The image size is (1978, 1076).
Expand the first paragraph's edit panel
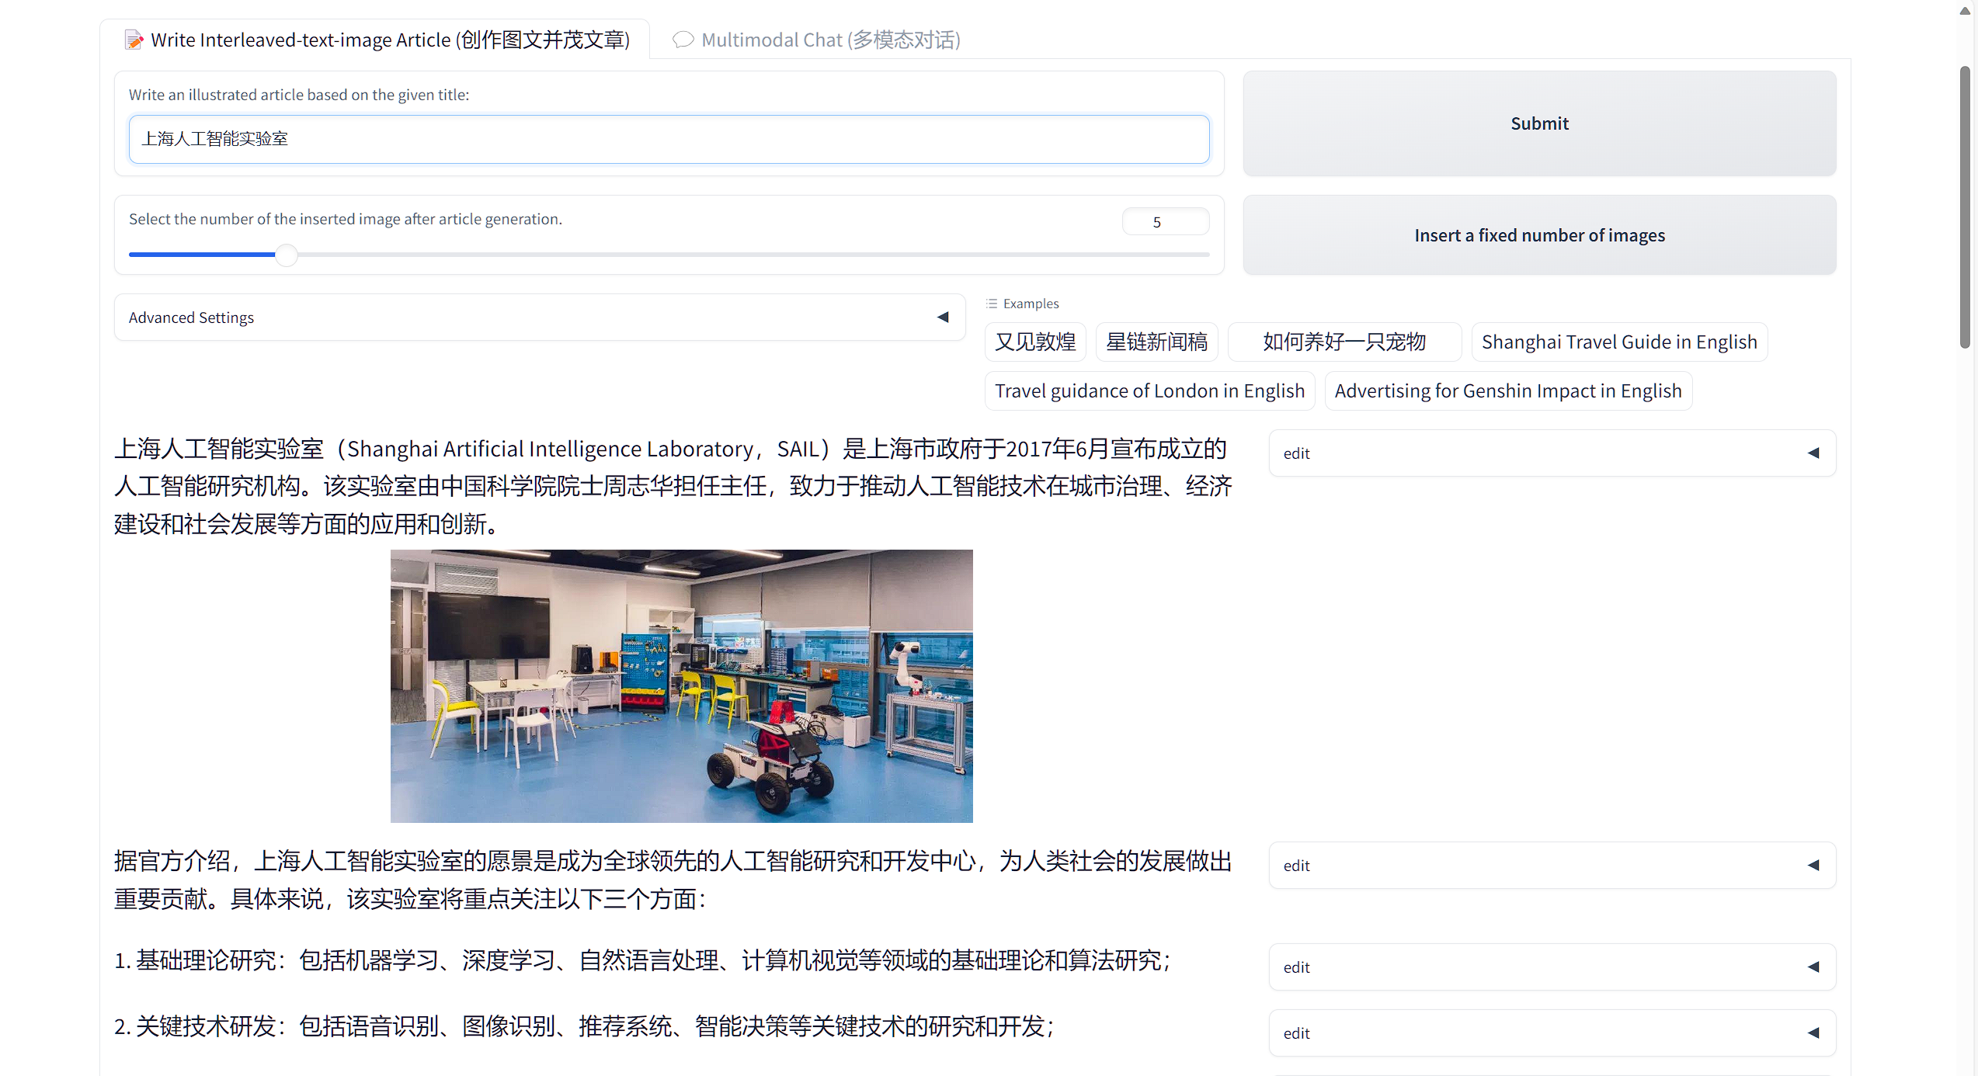coord(1813,453)
